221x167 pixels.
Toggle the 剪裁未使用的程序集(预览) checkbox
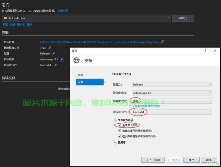coord(119,131)
